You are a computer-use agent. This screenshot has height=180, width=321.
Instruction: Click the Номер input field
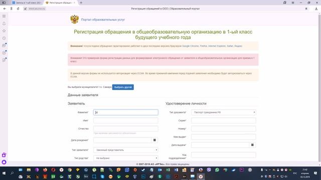(x=223, y=128)
